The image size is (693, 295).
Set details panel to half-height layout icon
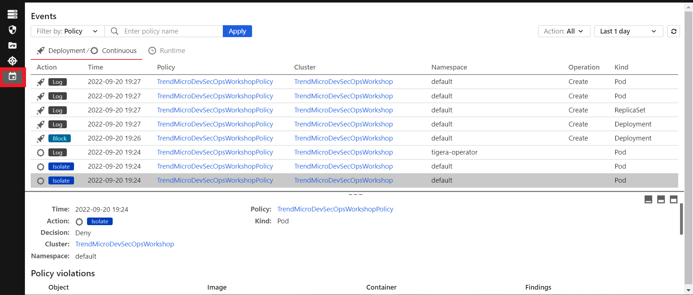coord(661,200)
